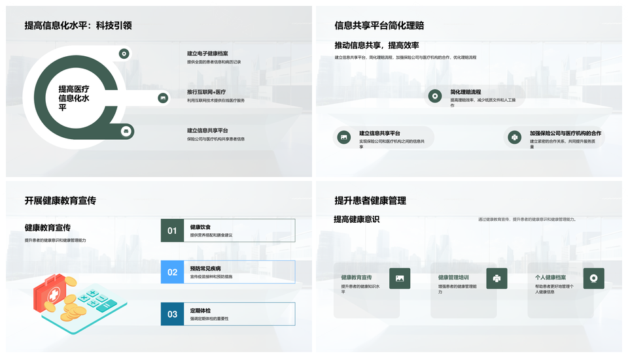Click the 定期体检 item text

pos(200,310)
